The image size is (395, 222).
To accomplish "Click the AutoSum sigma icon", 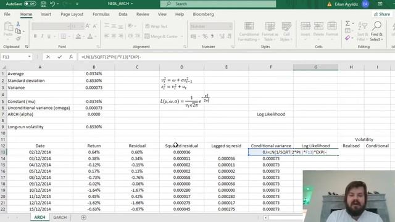I will [x=347, y=23].
